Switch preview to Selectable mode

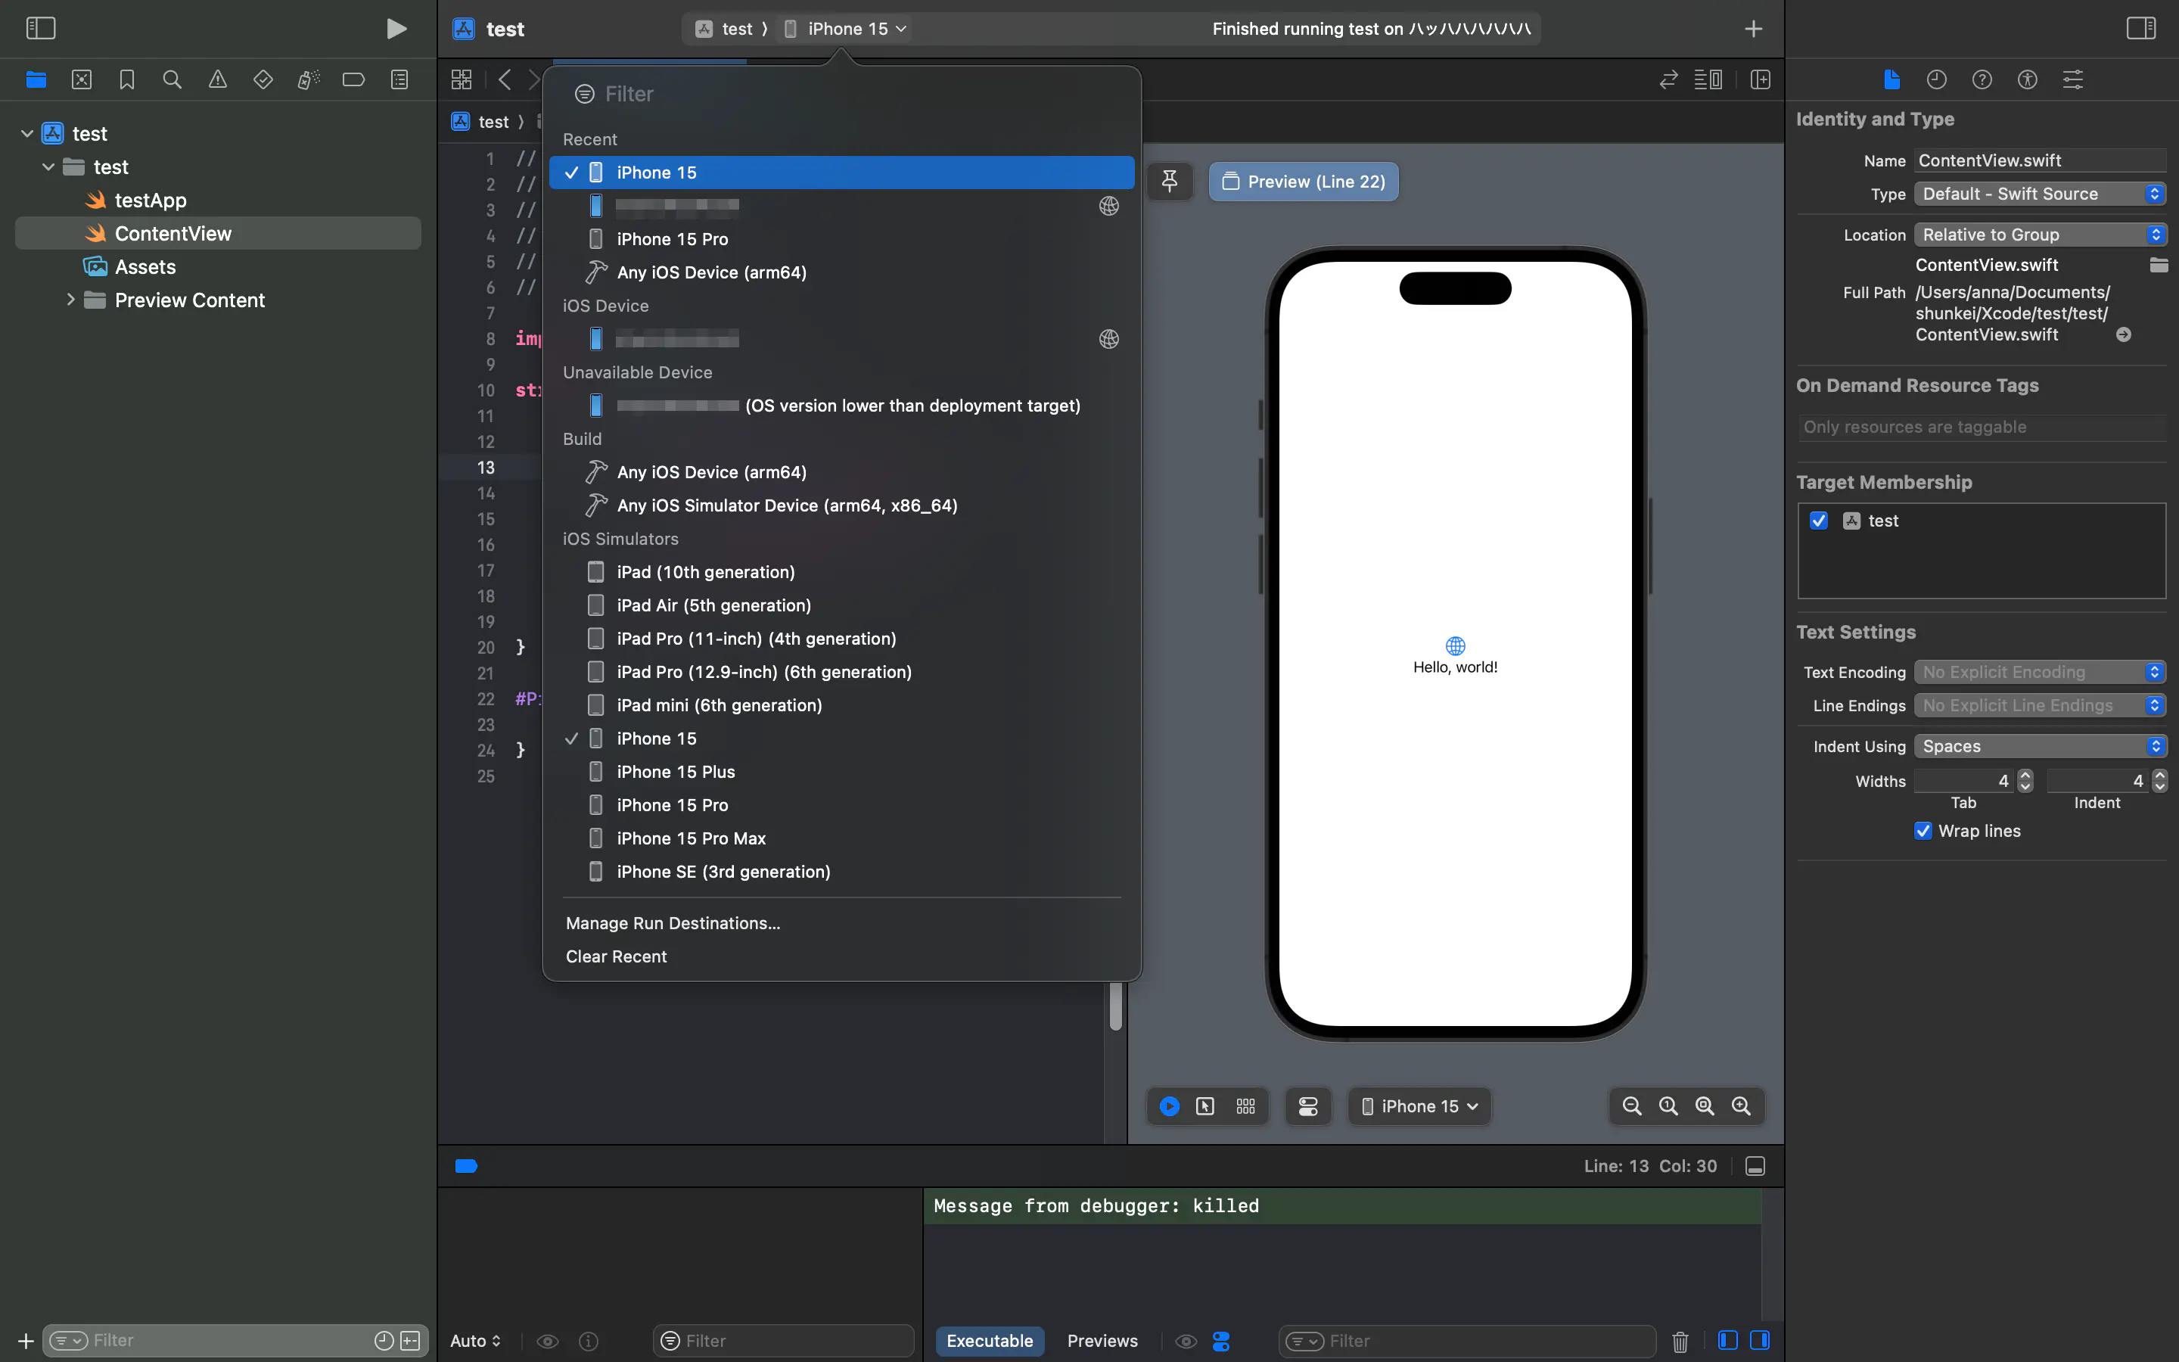point(1205,1106)
